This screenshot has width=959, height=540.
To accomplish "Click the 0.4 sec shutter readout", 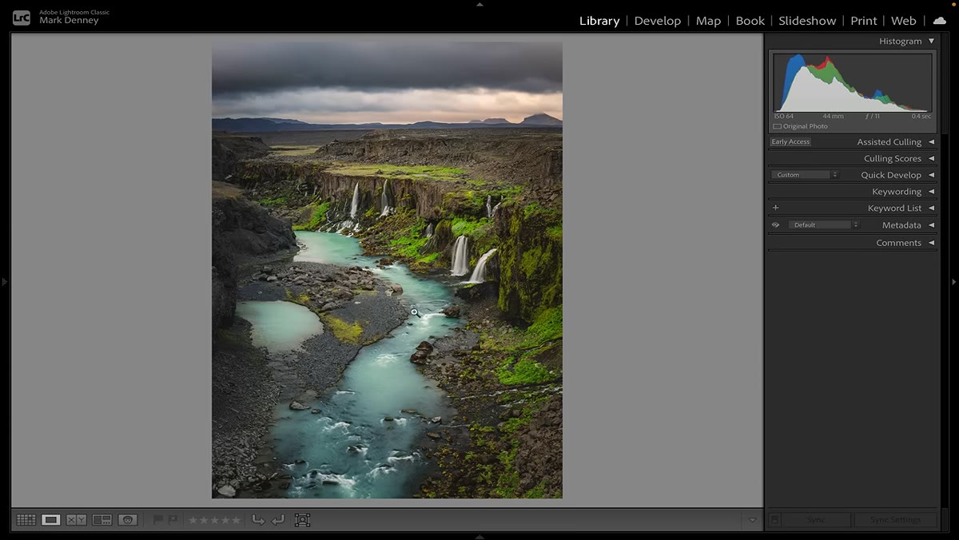I will click(921, 117).
